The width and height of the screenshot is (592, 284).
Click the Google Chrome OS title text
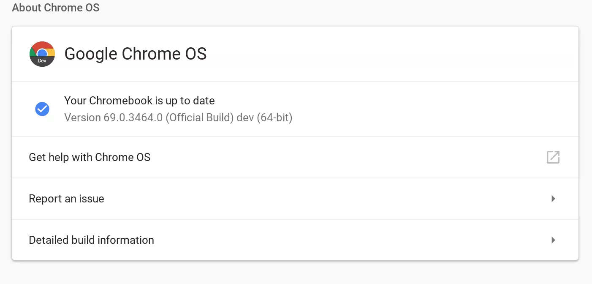point(136,54)
